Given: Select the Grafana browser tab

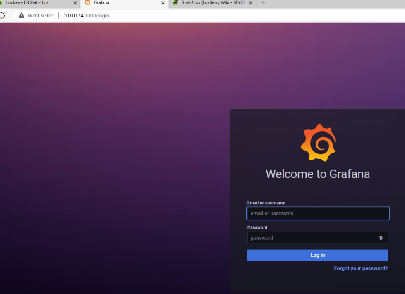Looking at the screenshot, I should 125,3.
